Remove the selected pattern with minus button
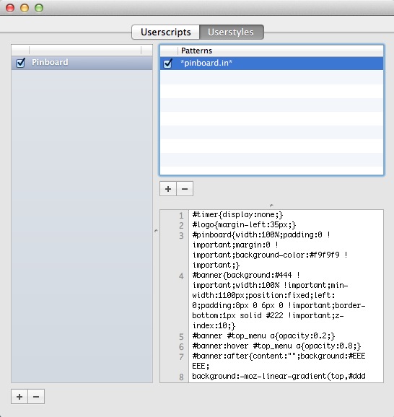 (x=185, y=189)
